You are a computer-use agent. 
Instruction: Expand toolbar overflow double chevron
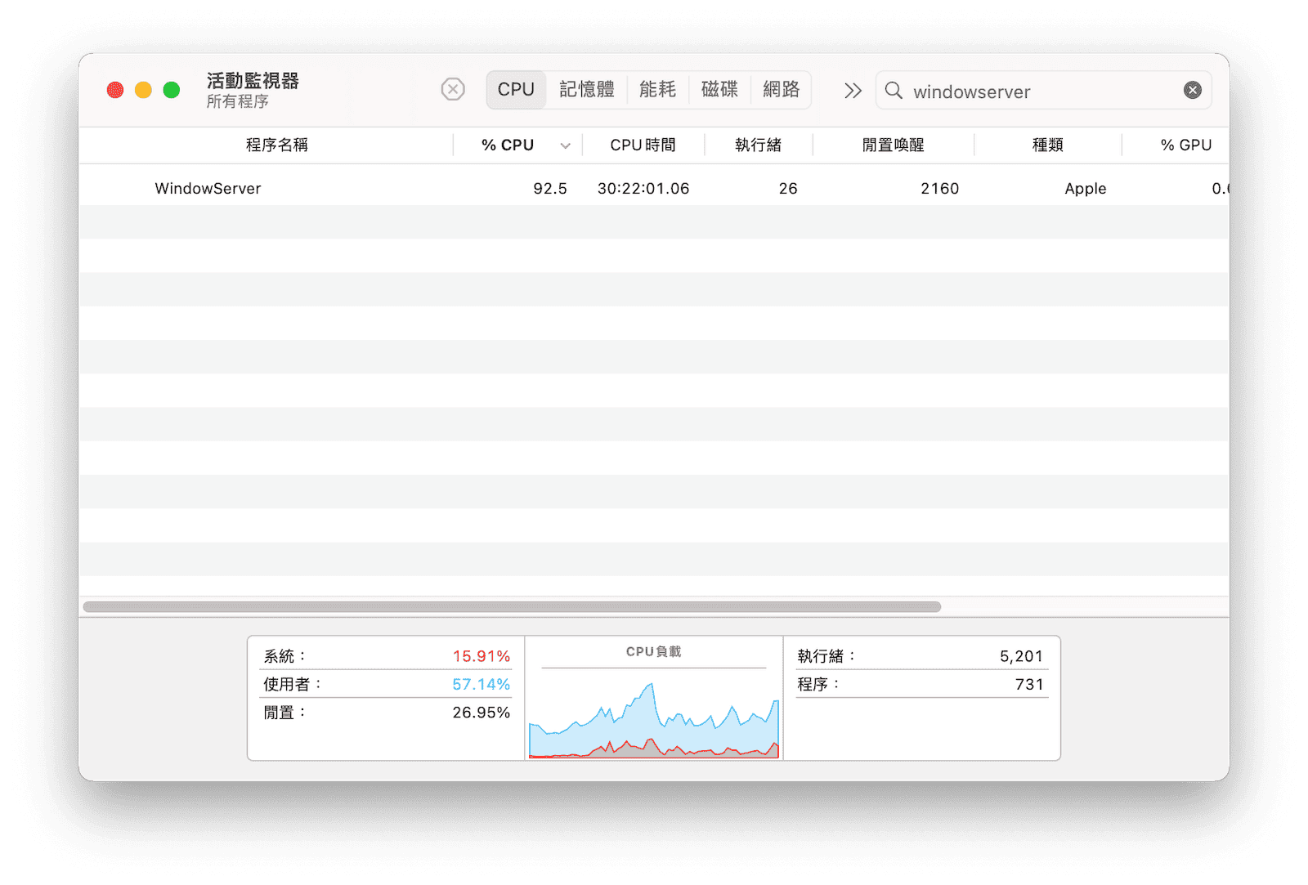(853, 90)
